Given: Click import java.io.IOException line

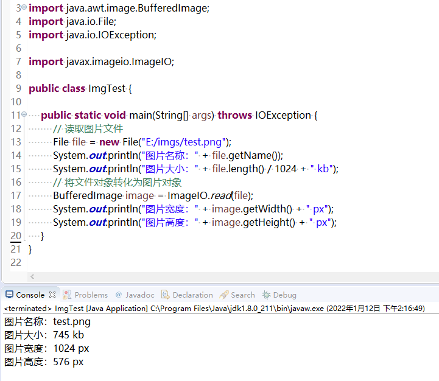Looking at the screenshot, I should 93,35.
